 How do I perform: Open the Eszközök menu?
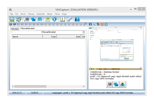41,14
